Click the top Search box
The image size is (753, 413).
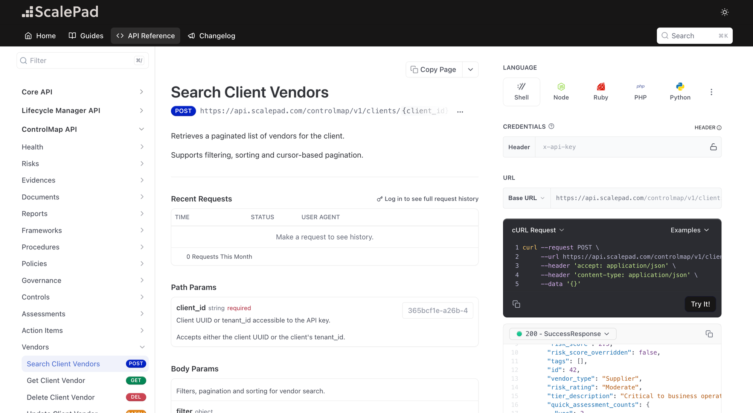click(x=695, y=36)
